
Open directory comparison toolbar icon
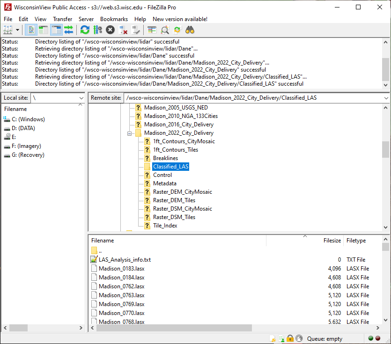tap(165, 30)
